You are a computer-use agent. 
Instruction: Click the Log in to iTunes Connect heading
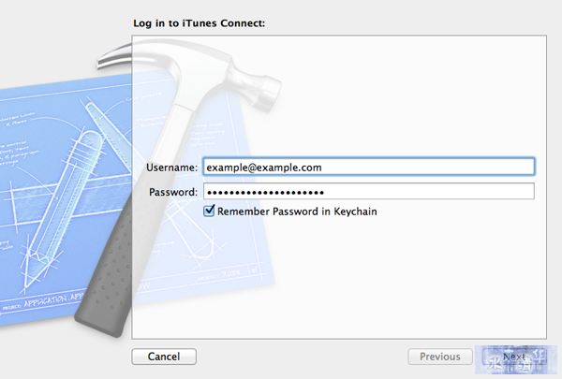pyautogui.click(x=200, y=23)
